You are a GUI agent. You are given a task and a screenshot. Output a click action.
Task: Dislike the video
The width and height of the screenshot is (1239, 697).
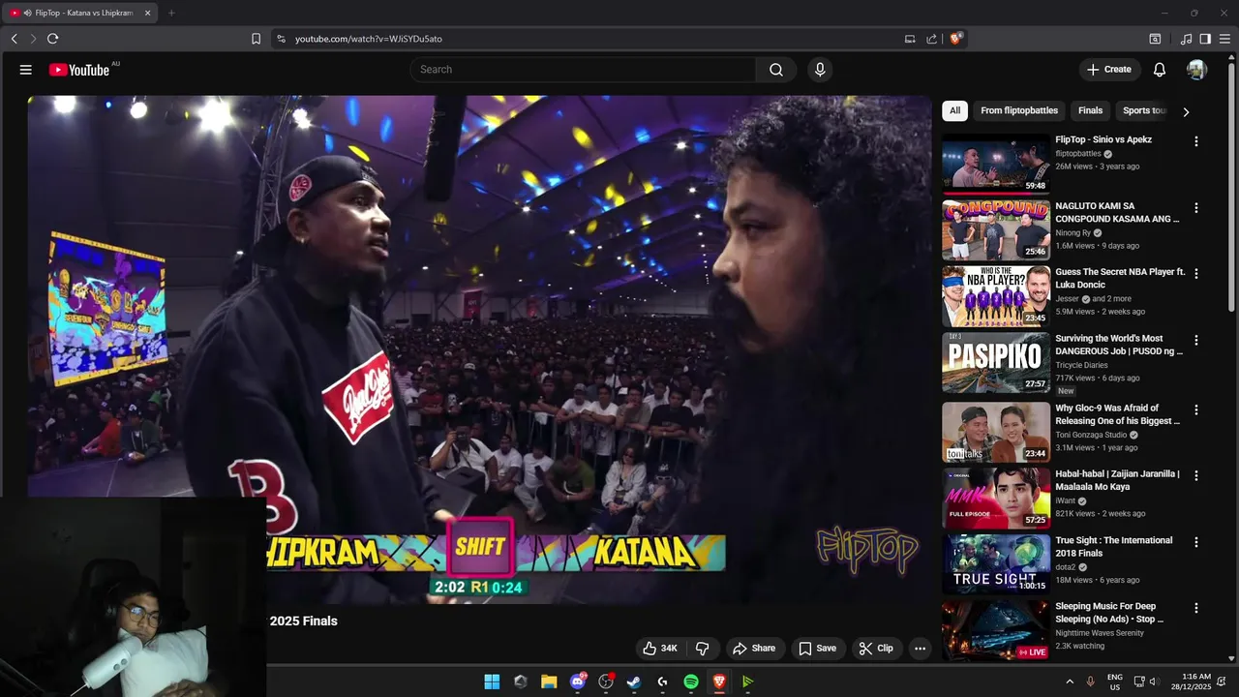704,649
